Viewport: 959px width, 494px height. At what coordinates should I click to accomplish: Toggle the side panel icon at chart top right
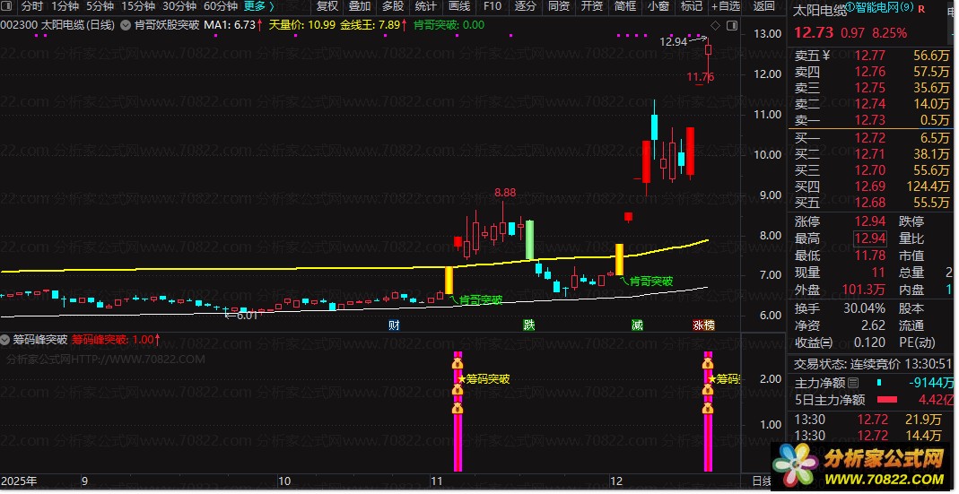pyautogui.click(x=731, y=25)
